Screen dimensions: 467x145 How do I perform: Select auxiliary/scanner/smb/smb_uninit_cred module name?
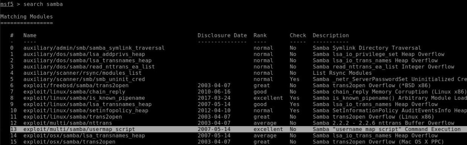[x=84, y=79]
